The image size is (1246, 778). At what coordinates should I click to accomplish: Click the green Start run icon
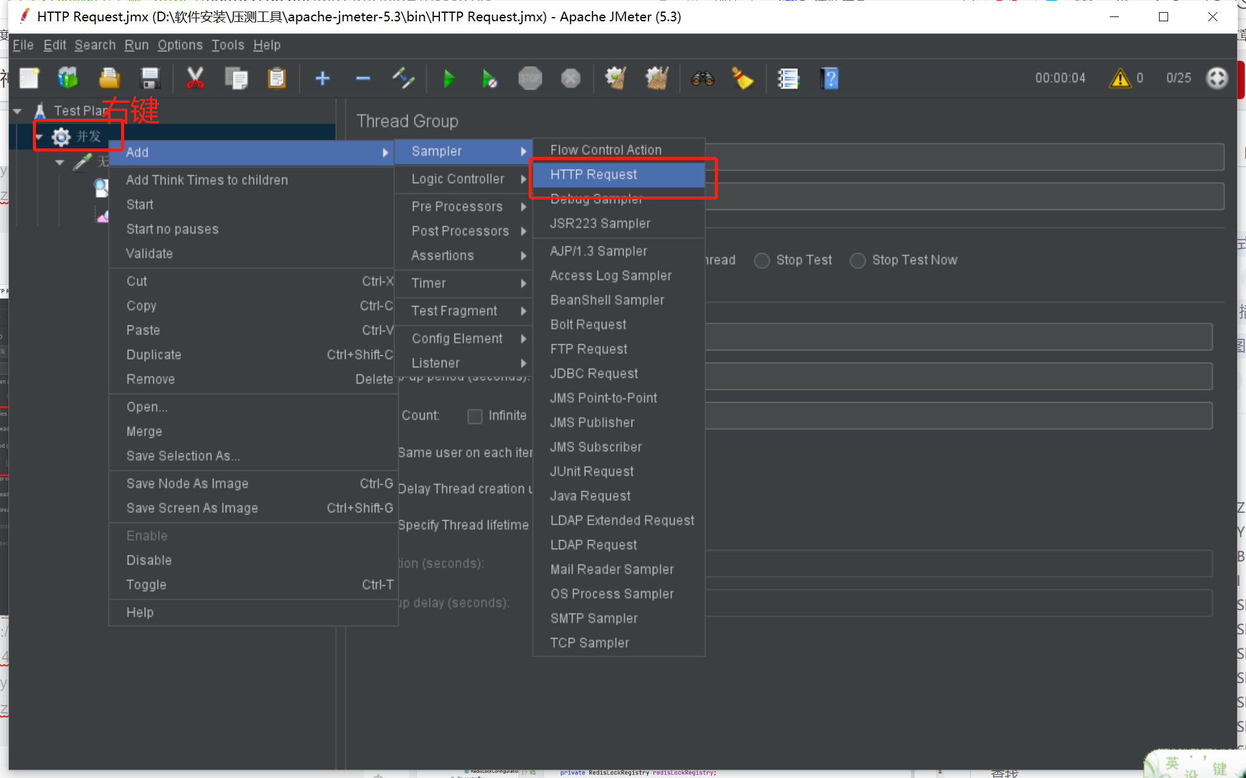click(449, 78)
